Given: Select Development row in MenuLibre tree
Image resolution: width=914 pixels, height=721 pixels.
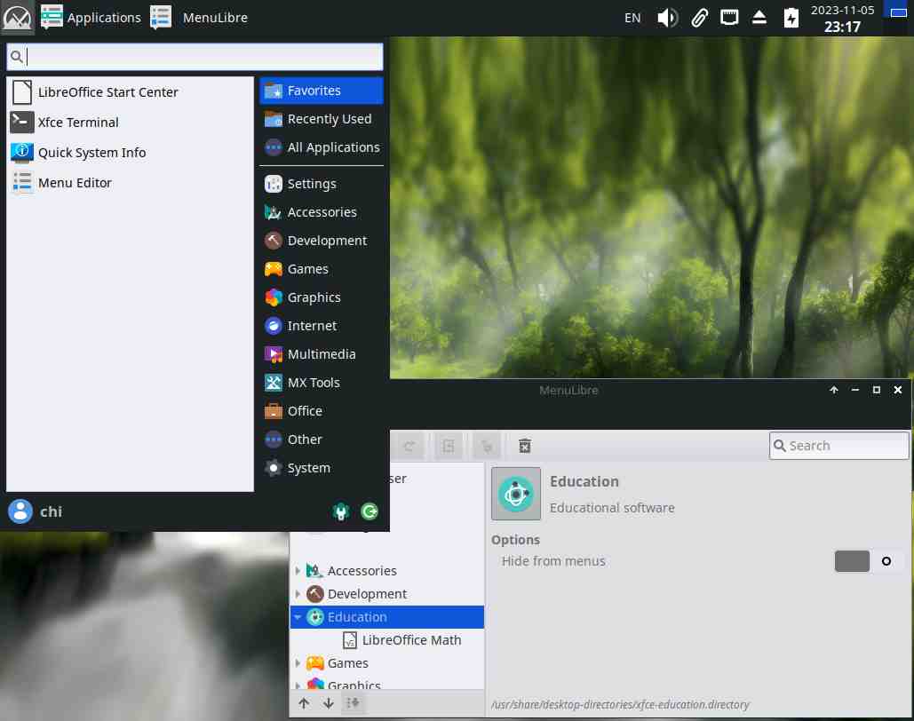Looking at the screenshot, I should click(x=387, y=594).
